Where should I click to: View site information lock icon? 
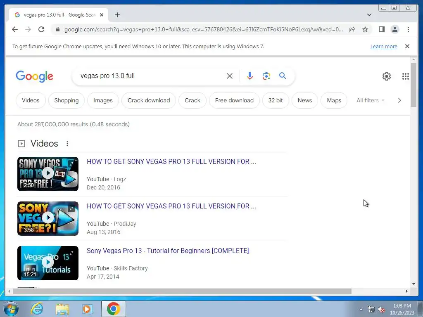[58, 29]
